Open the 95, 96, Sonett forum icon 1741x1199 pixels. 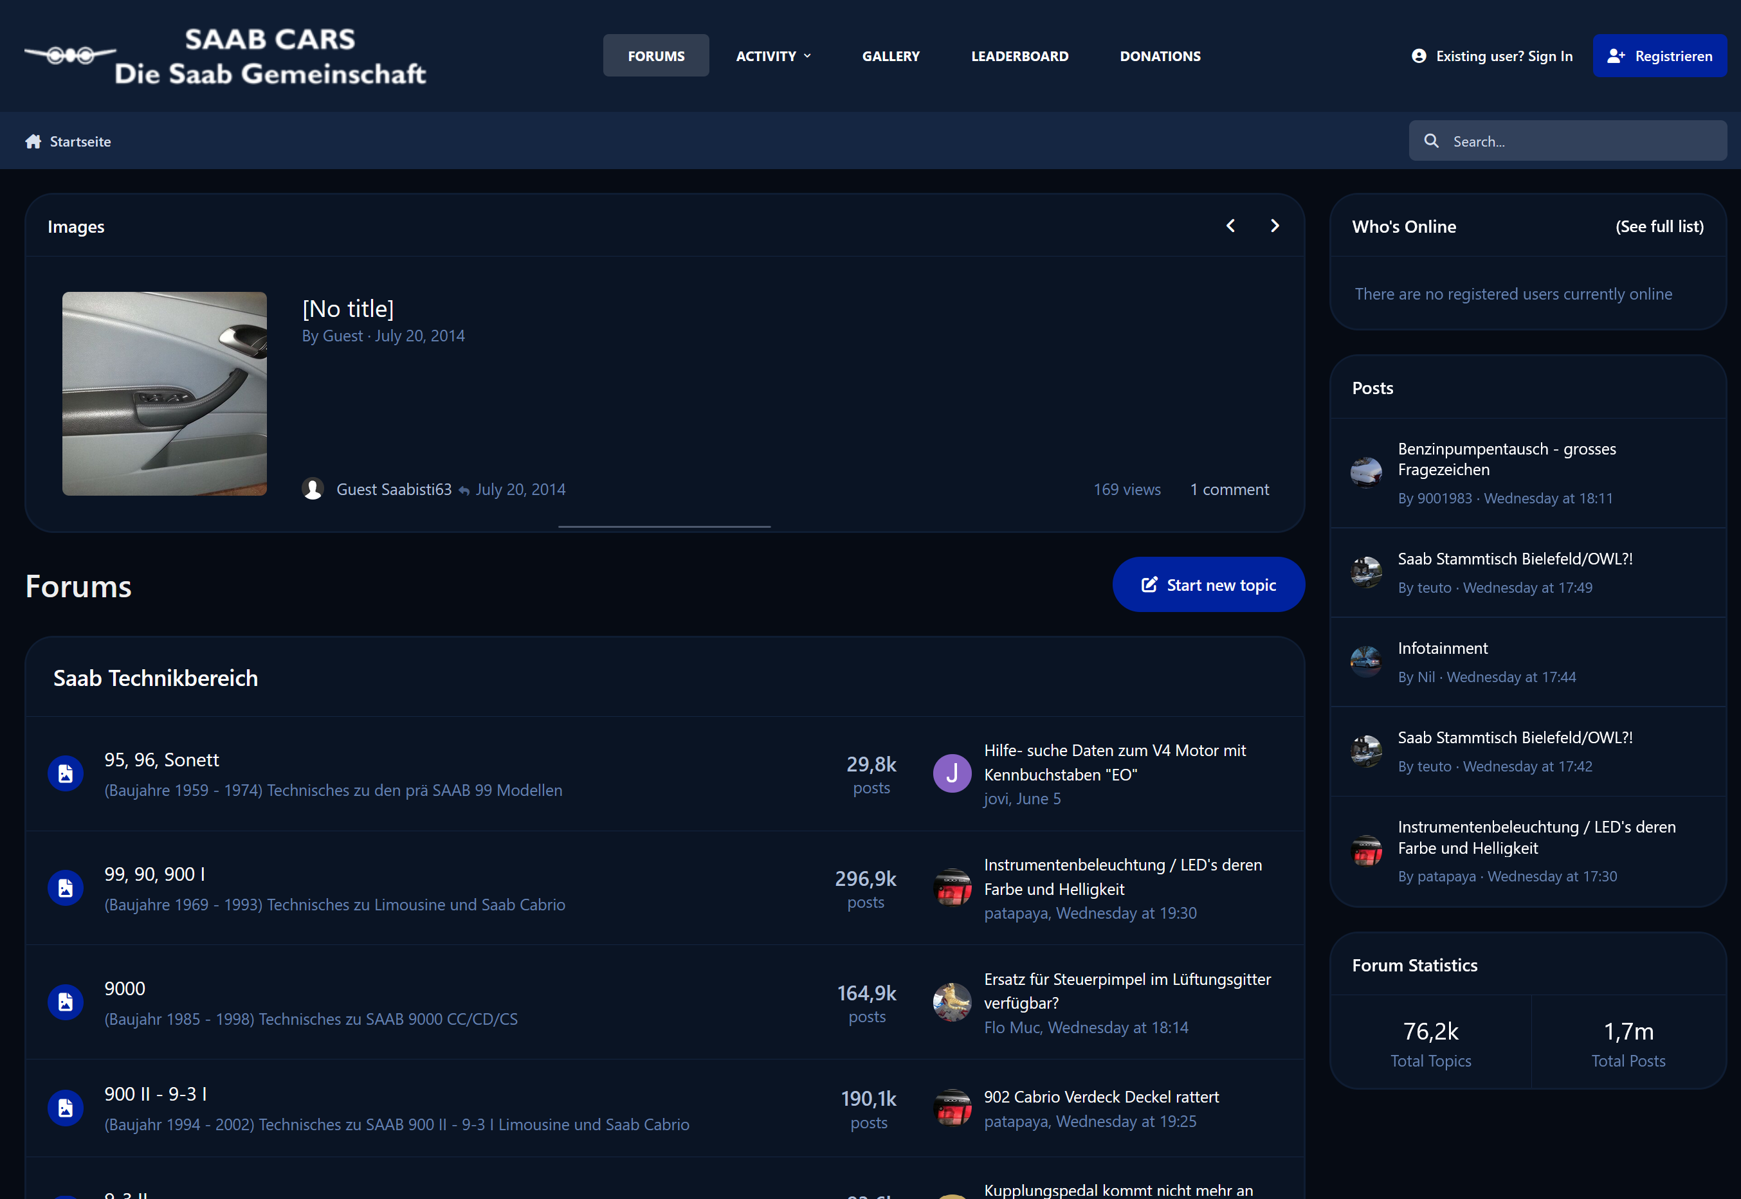pos(66,774)
